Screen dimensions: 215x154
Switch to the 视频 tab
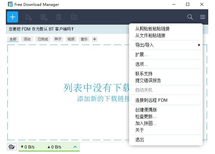[x=71, y=39]
